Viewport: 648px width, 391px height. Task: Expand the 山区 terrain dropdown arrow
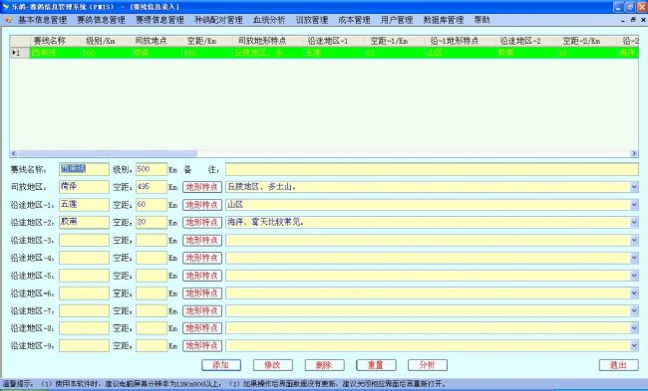(x=634, y=205)
